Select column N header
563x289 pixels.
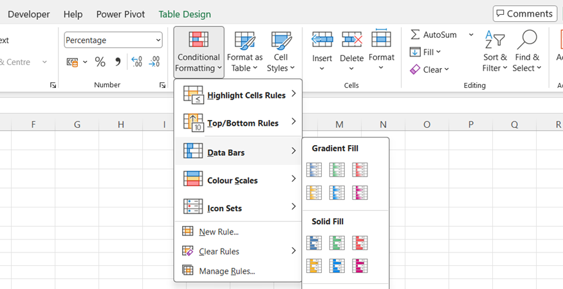(383, 125)
